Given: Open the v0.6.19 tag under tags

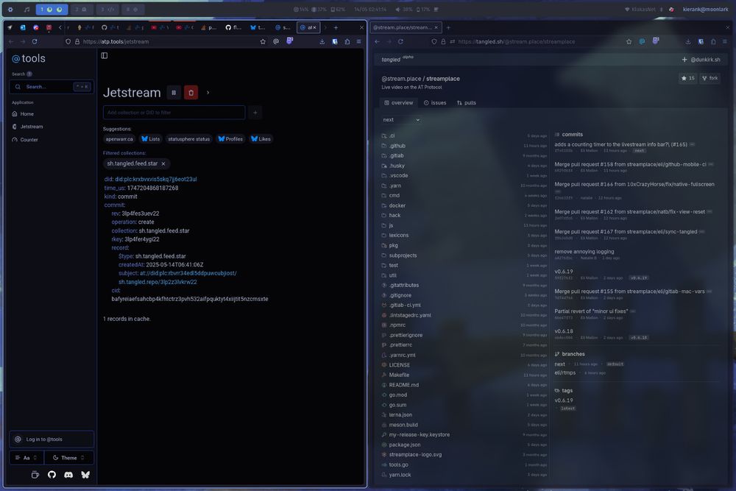Looking at the screenshot, I should [x=563, y=400].
